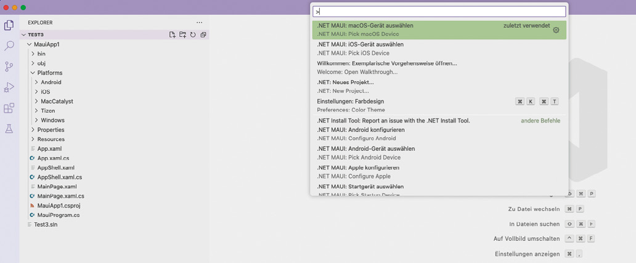Expand the iOS platform folder

[x=36, y=92]
